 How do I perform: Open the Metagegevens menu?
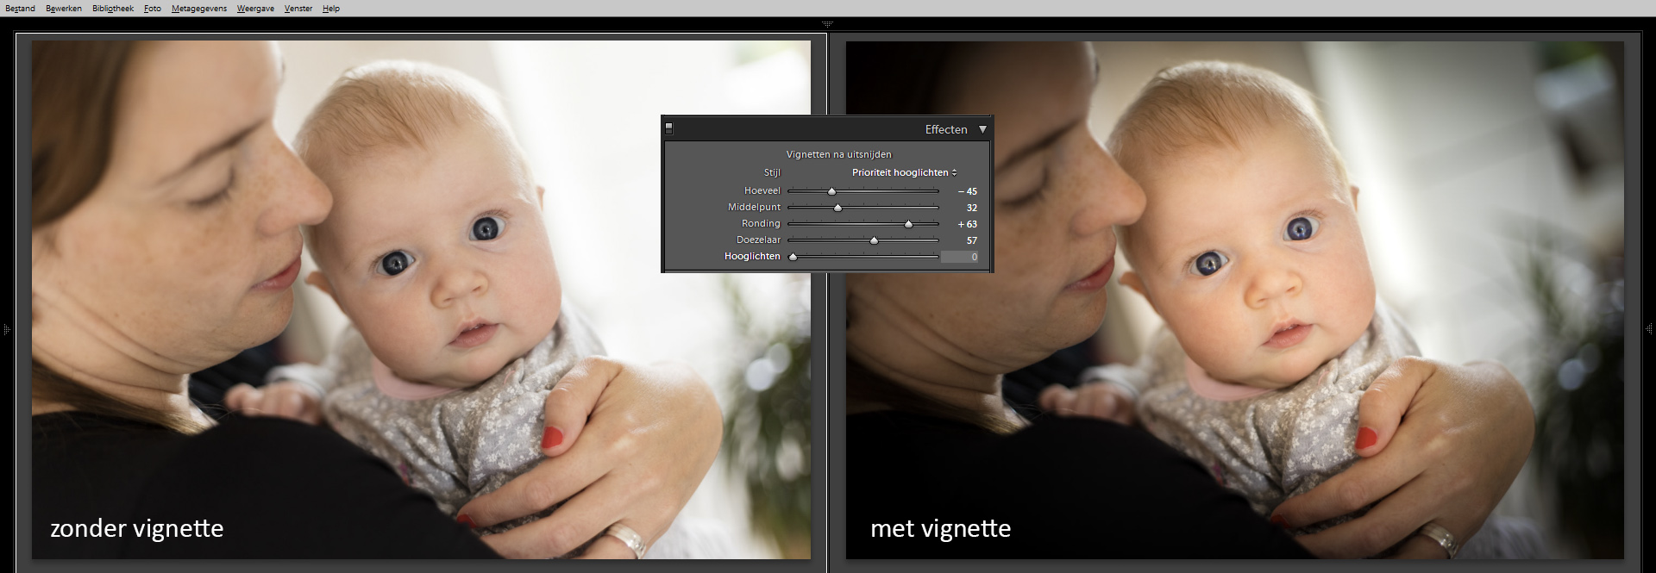click(x=199, y=9)
